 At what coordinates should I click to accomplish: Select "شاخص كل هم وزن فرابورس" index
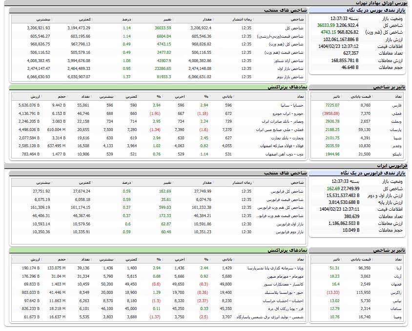[280, 208]
